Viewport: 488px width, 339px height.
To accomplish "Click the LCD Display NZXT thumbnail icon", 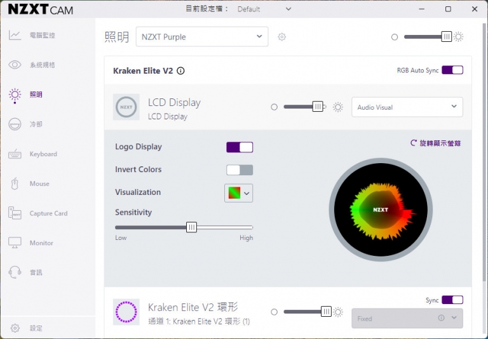I will point(126,107).
